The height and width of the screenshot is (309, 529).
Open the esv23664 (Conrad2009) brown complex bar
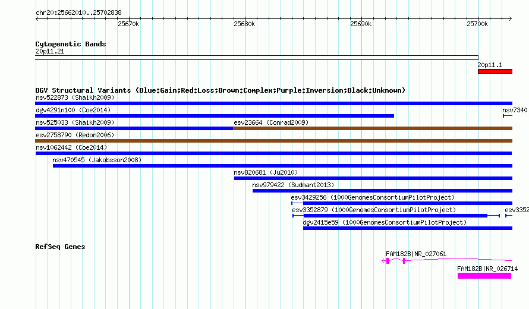point(373,128)
